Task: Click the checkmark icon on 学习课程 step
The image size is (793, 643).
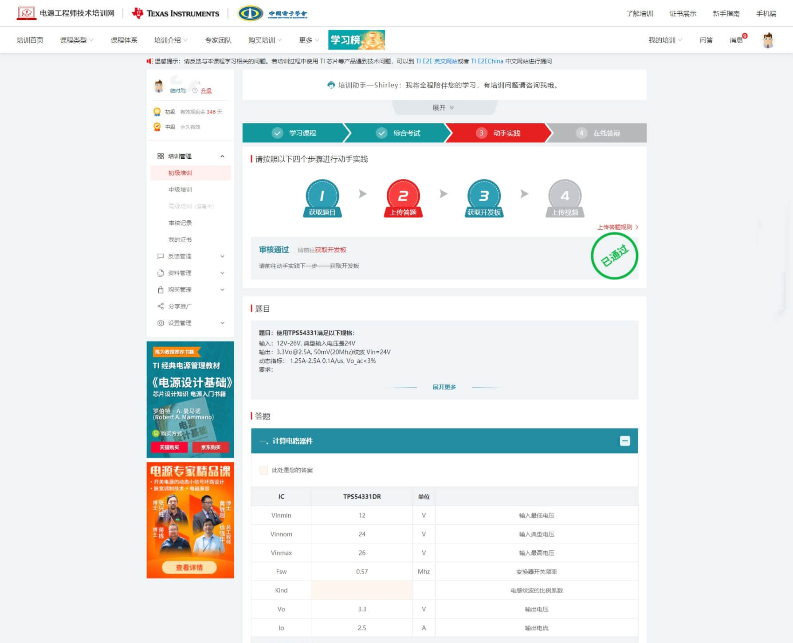Action: pos(278,133)
